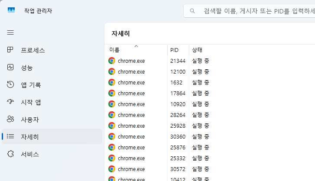This screenshot has height=181, width=315.
Task: Click PID value 12100
Action: pyautogui.click(x=178, y=71)
